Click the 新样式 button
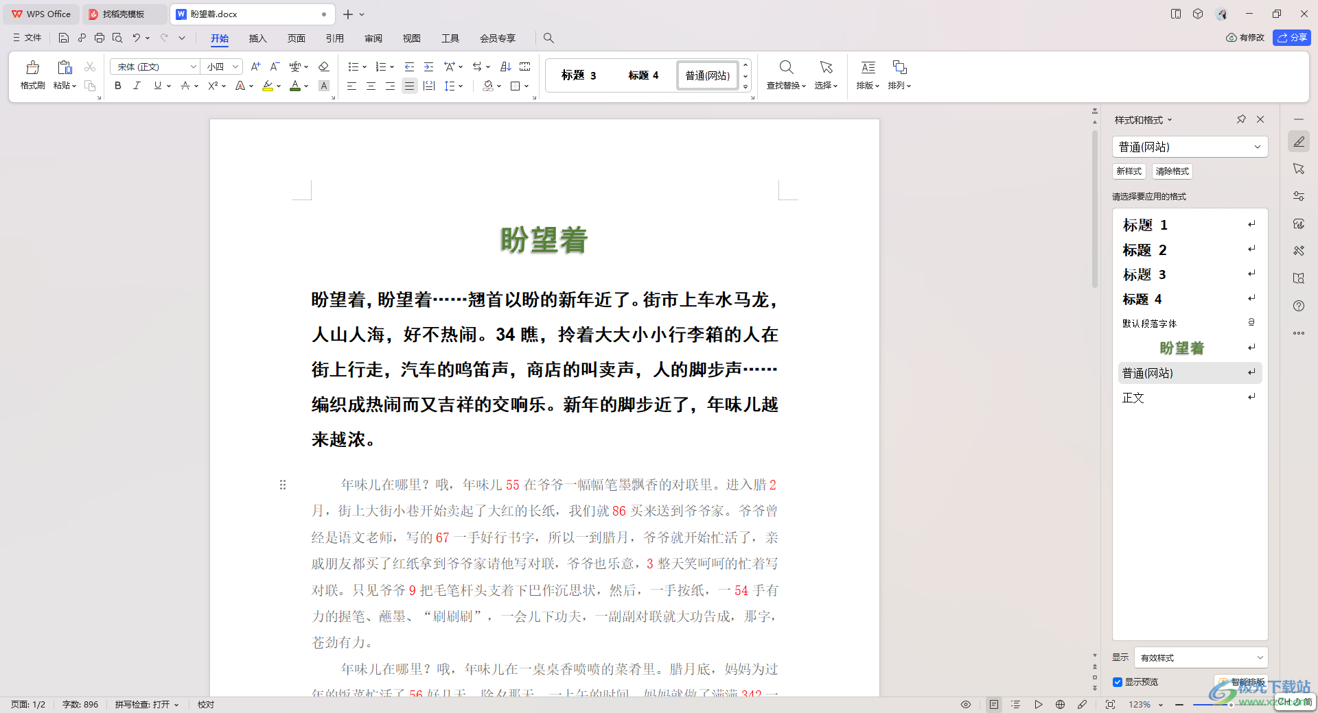1318x713 pixels. [1129, 171]
